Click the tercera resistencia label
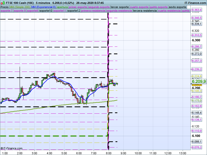 point(145,11)
